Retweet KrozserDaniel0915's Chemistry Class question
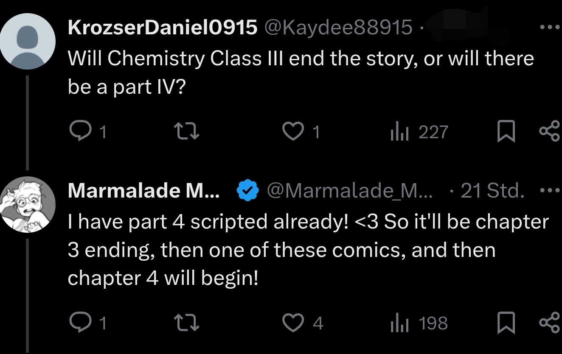562x354 pixels. tap(187, 132)
